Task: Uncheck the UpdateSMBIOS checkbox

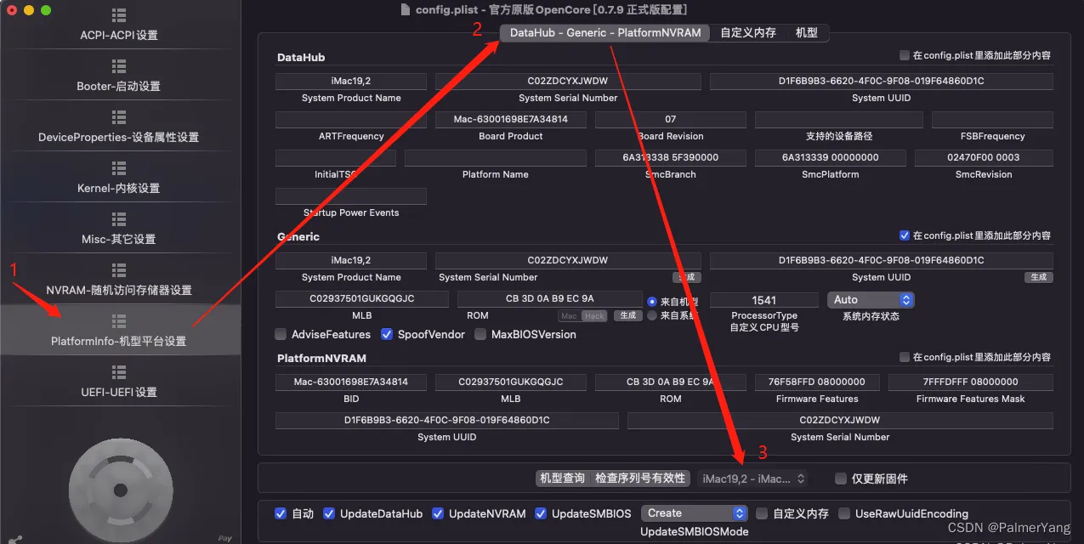Action: pos(542,514)
